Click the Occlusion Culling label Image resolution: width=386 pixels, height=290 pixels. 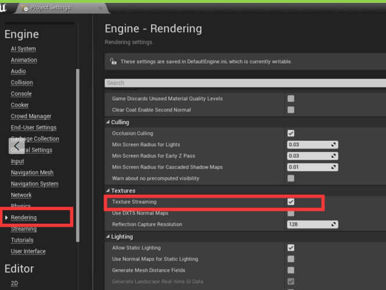pyautogui.click(x=132, y=133)
